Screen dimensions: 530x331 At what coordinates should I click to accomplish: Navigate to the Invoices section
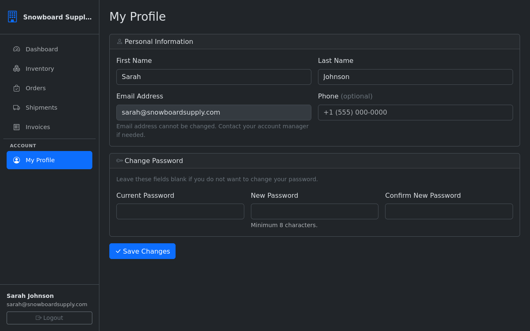(38, 127)
